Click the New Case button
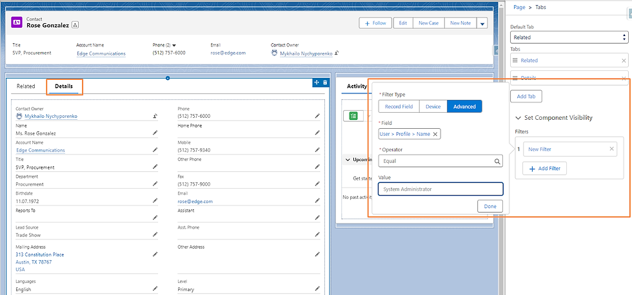632x295 pixels. coord(428,23)
